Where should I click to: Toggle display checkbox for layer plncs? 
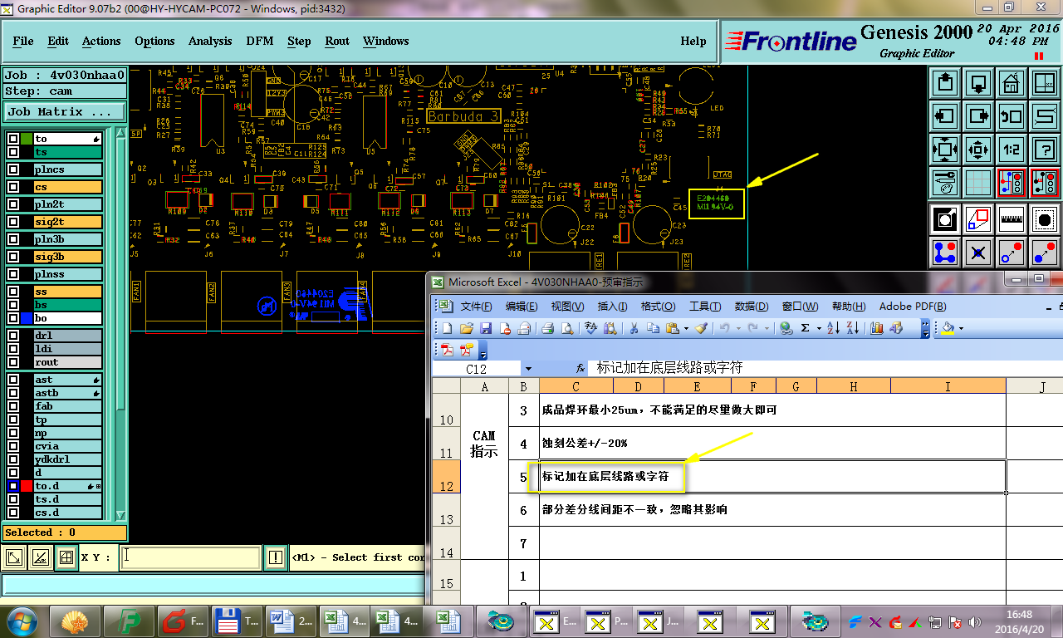[x=13, y=169]
